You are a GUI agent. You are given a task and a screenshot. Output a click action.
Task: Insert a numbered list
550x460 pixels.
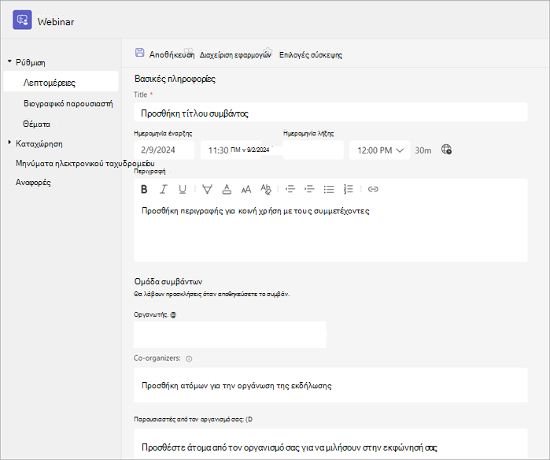pos(348,189)
